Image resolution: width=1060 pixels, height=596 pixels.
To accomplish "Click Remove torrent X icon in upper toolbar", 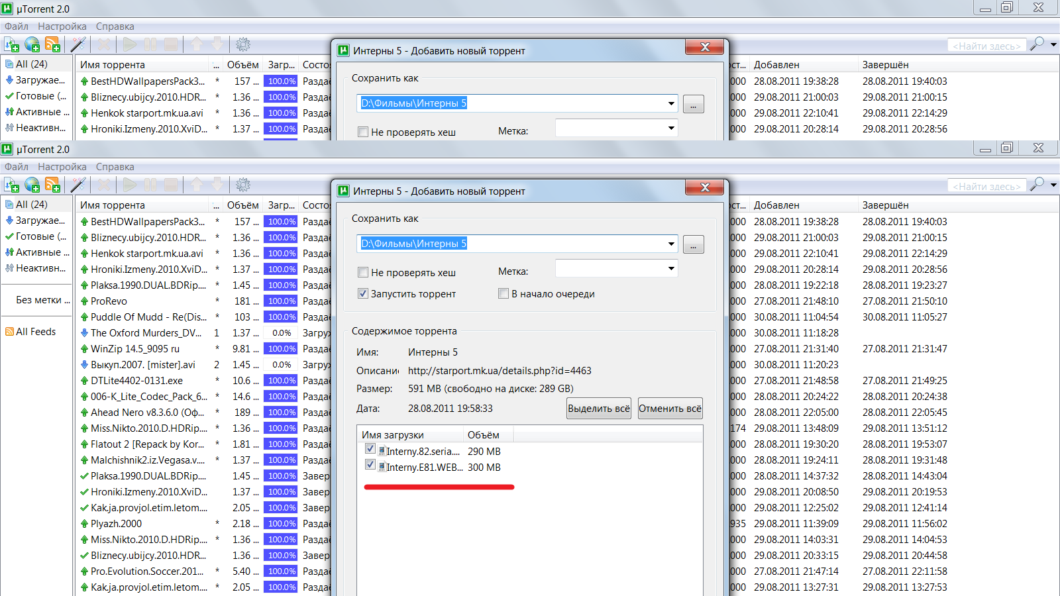I will click(104, 44).
